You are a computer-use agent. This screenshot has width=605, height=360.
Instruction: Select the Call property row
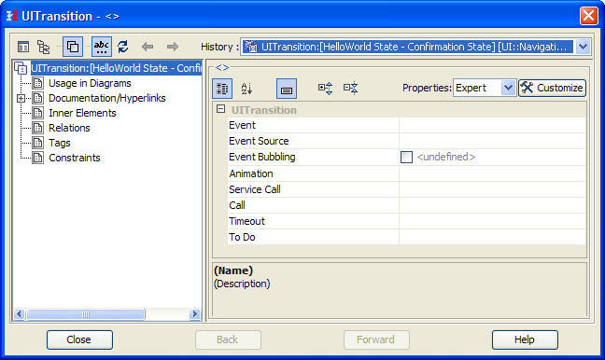tap(406, 205)
